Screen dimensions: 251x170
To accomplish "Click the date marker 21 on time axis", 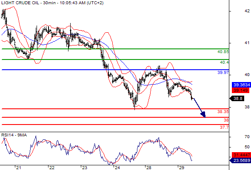I will tap(19, 167).
